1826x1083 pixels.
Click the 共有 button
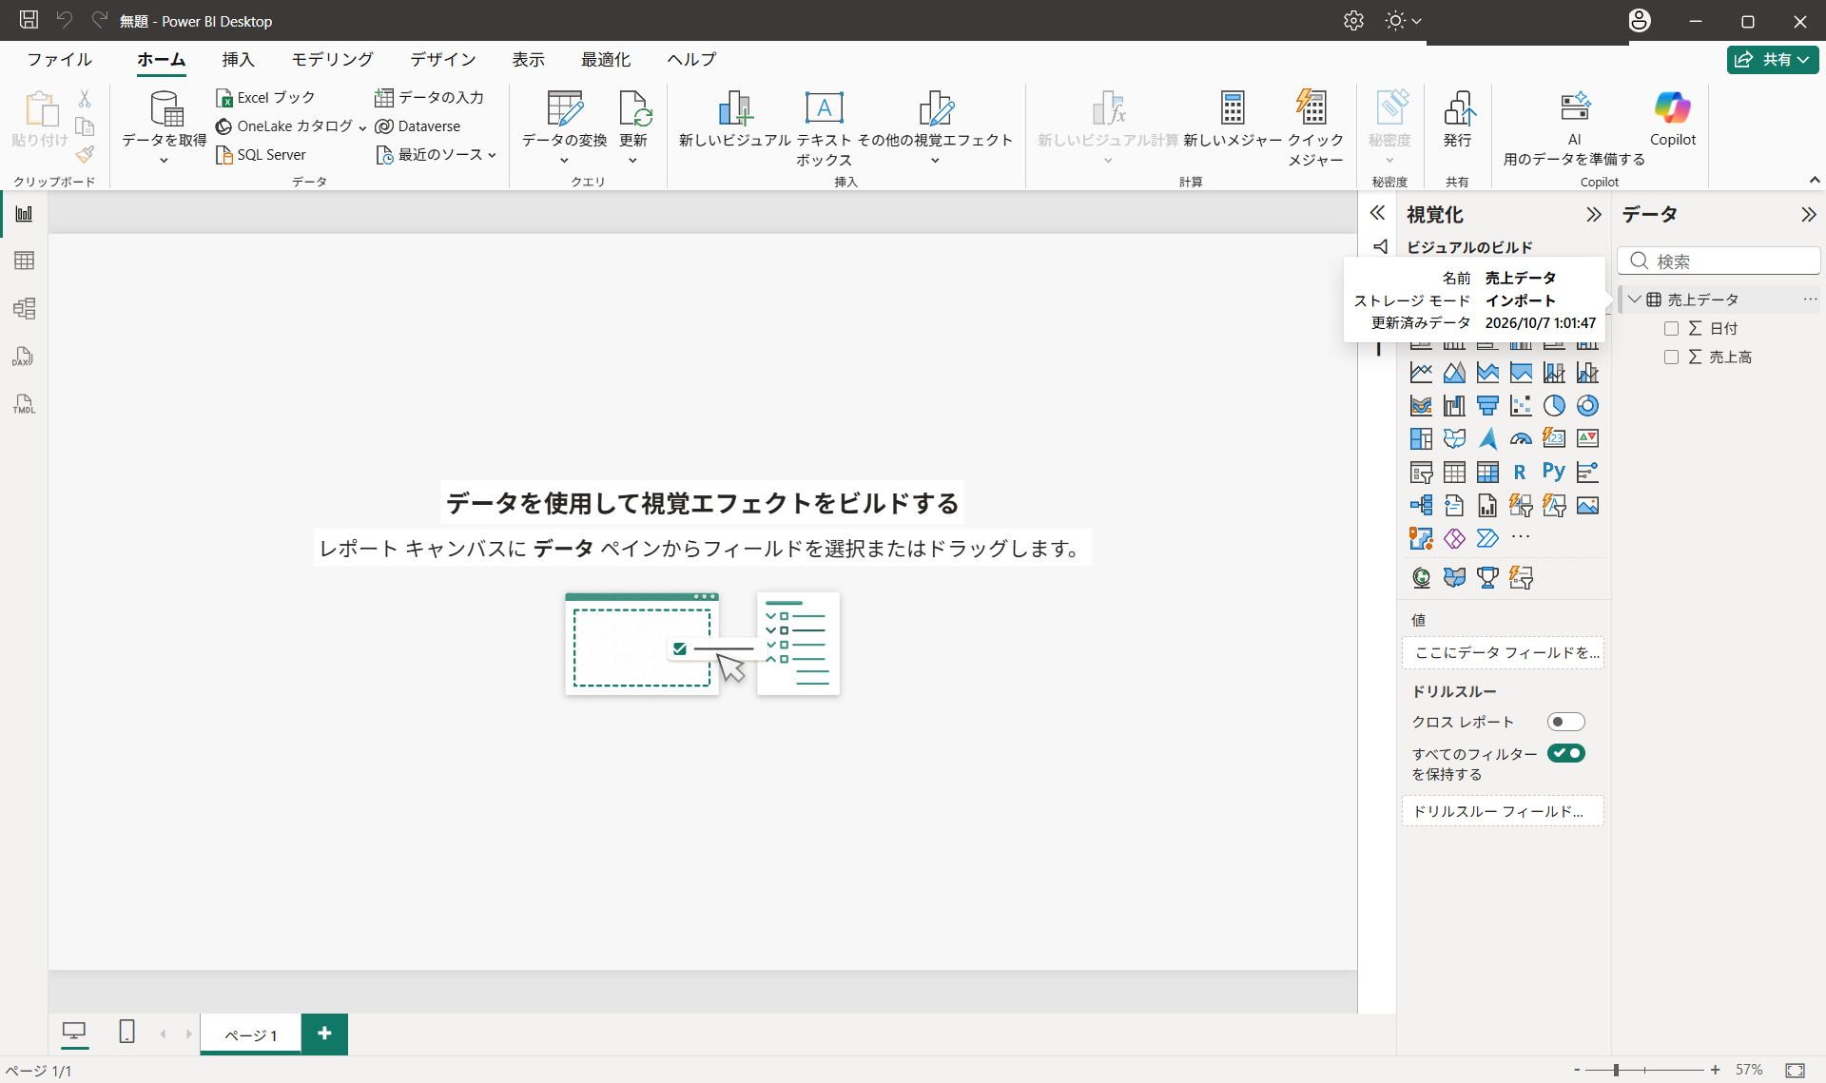coord(1772,59)
